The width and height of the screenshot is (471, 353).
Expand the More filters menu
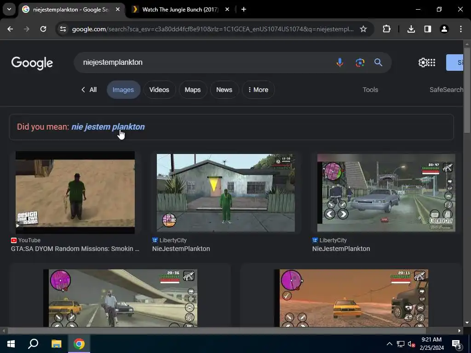(258, 90)
